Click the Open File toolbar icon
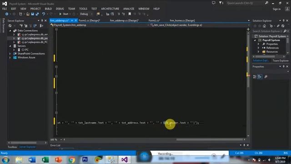The height and width of the screenshot is (164, 291). pos(28,14)
